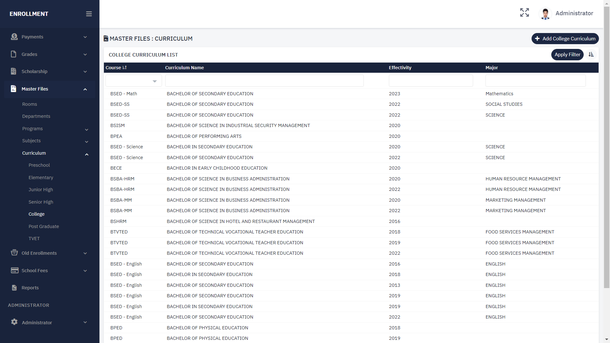Viewport: 610px width, 343px height.
Task: Toggle sort order on Course column
Action: [x=124, y=68]
